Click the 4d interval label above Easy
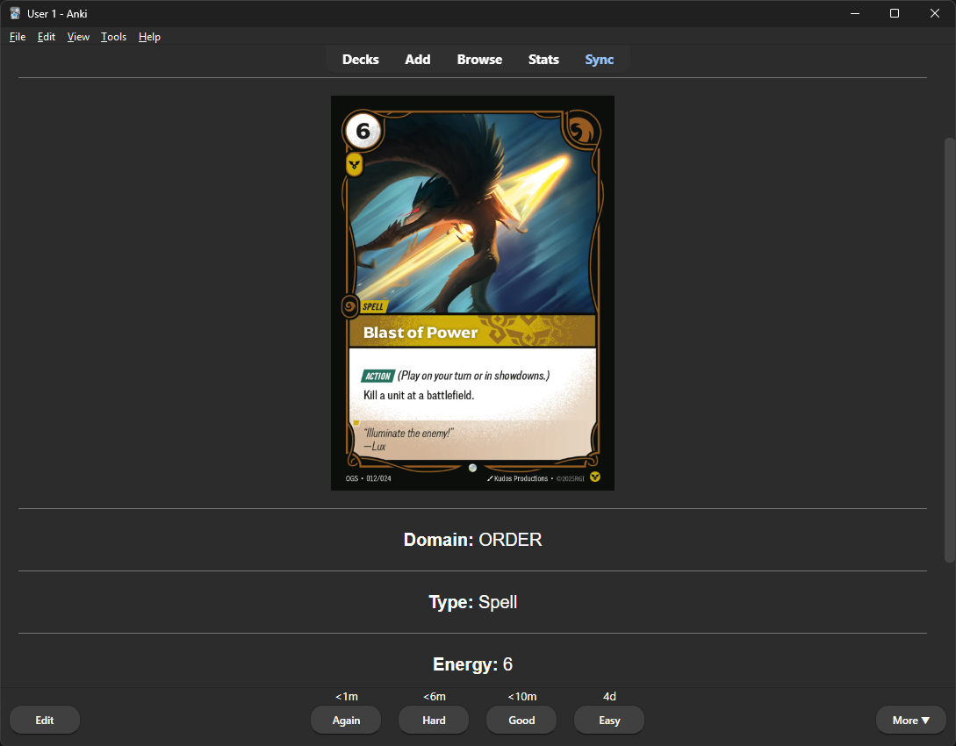The width and height of the screenshot is (956, 746). click(608, 696)
